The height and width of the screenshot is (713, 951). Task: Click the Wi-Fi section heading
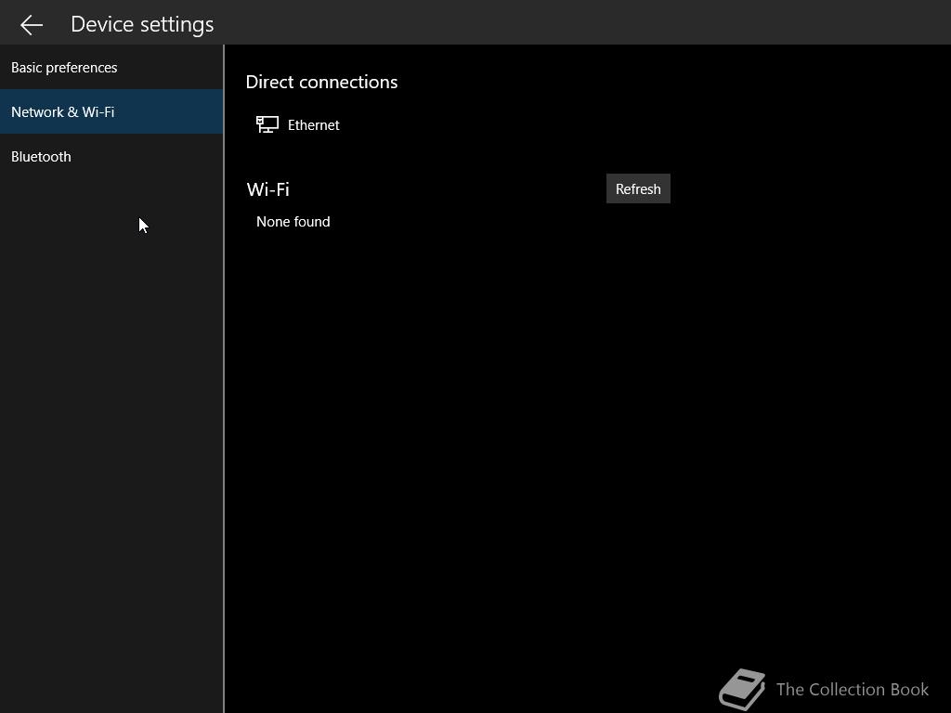pos(268,189)
